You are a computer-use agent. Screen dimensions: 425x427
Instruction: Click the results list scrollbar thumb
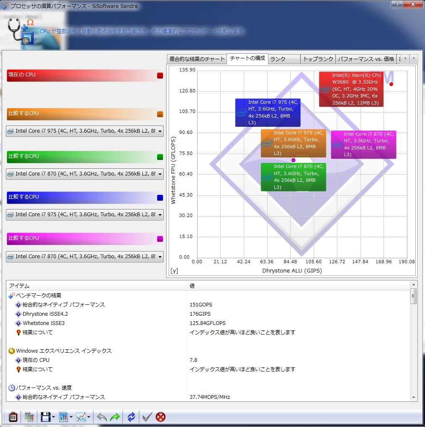(x=414, y=296)
